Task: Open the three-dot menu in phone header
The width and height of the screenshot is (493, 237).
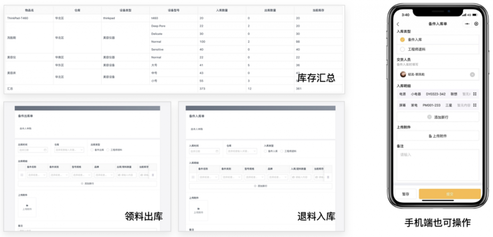Action: (467, 24)
